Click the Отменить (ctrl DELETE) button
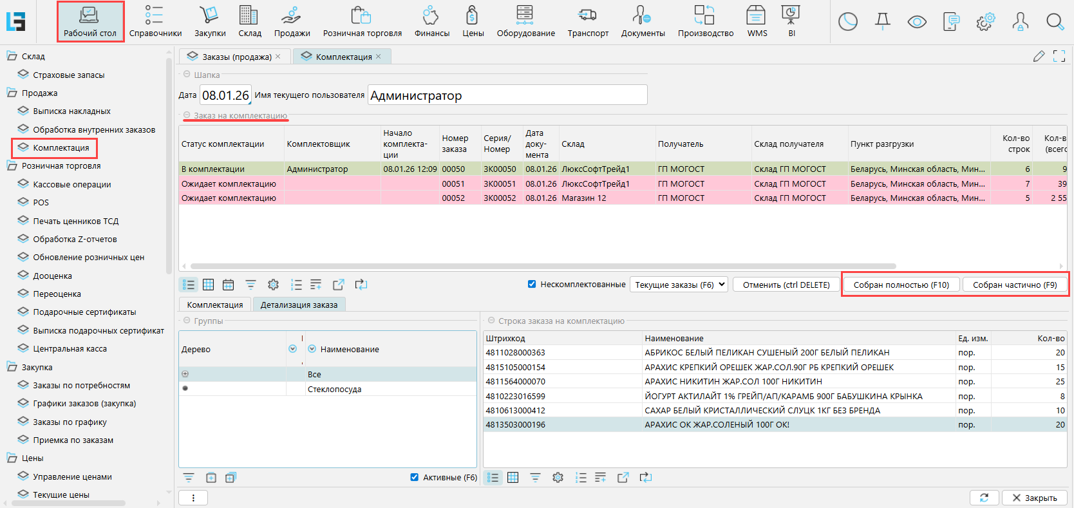Image resolution: width=1074 pixels, height=508 pixels. point(786,285)
